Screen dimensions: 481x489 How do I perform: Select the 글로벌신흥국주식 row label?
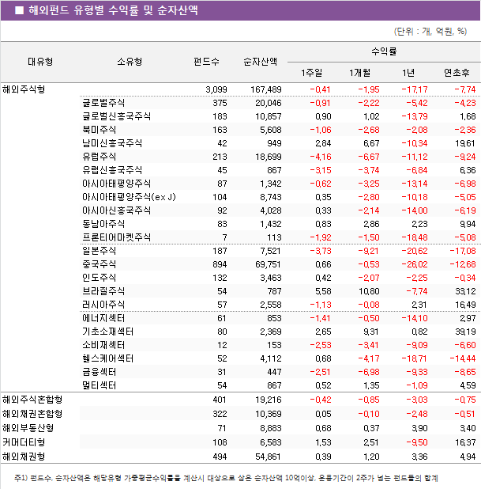click(116, 116)
